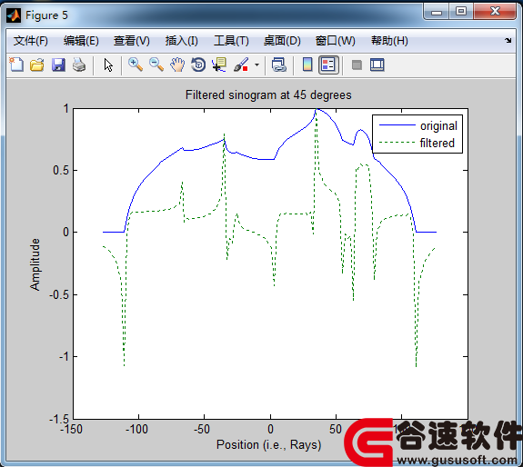Click the y-axis tick label -1
Screen dimensions: 523x467
64,357
